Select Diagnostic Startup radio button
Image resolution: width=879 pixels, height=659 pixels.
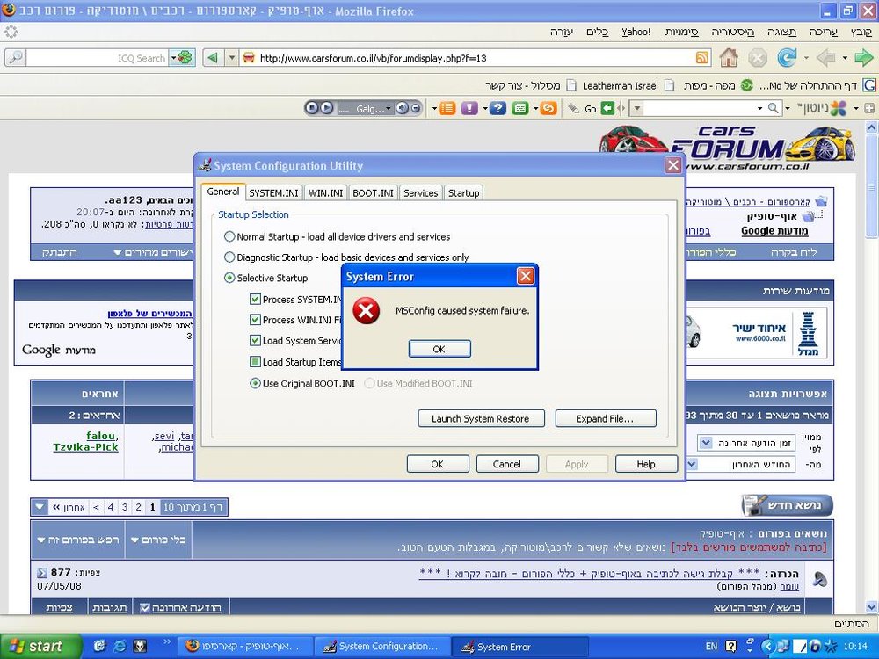(229, 257)
